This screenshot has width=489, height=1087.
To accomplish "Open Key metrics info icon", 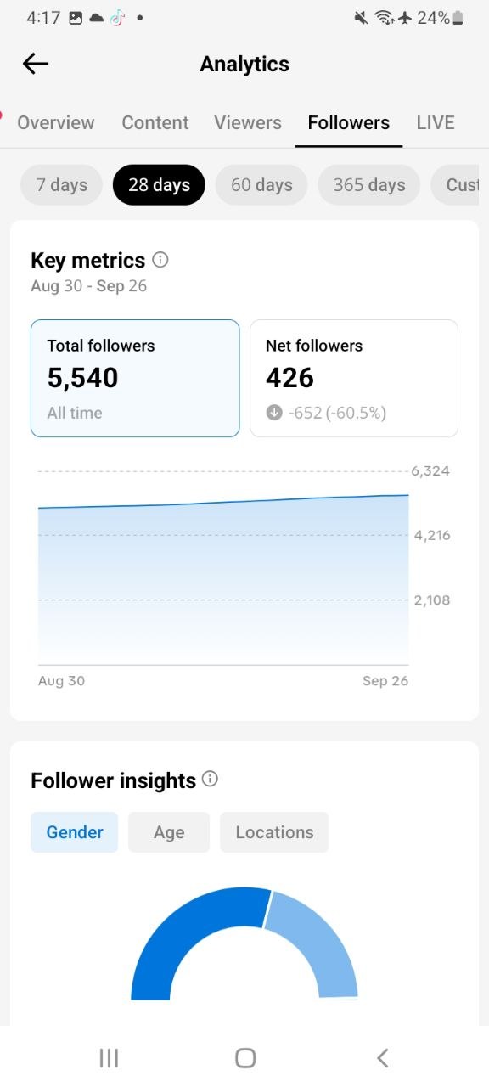I will click(x=160, y=259).
